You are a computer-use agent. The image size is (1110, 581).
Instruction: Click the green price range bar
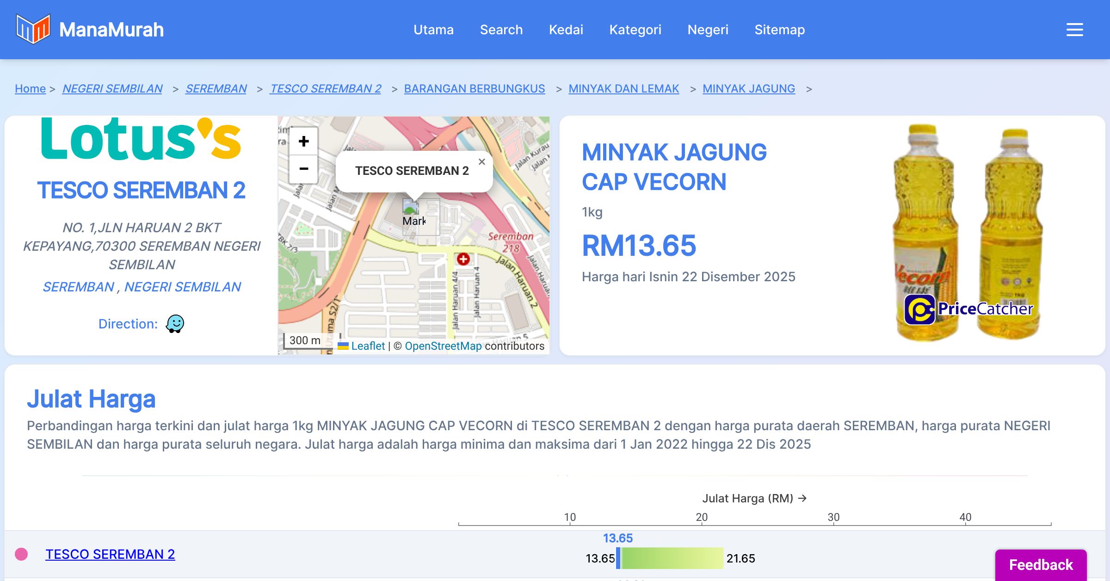(x=672, y=558)
